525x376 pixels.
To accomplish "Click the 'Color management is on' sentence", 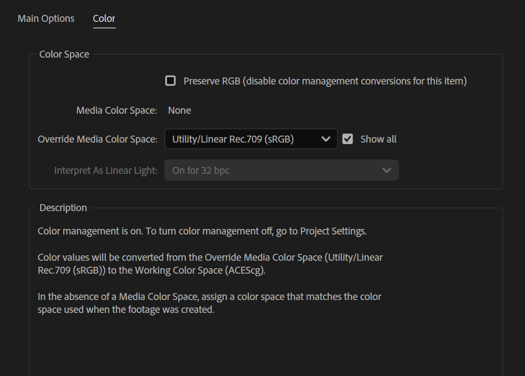I will click(202, 231).
